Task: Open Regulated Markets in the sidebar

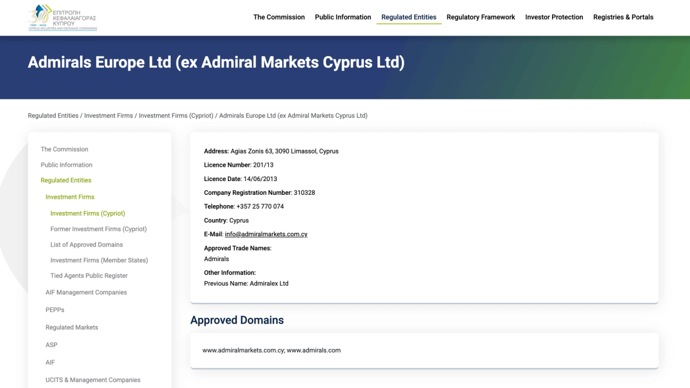Action: [72, 328]
